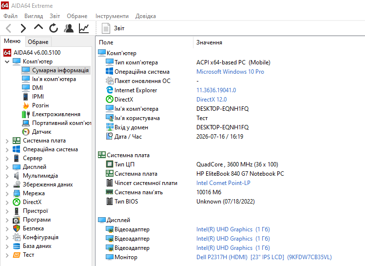The height and width of the screenshot is (266, 365).
Task: Expand the Мультимедіа tree node
Action: [x=7, y=176]
